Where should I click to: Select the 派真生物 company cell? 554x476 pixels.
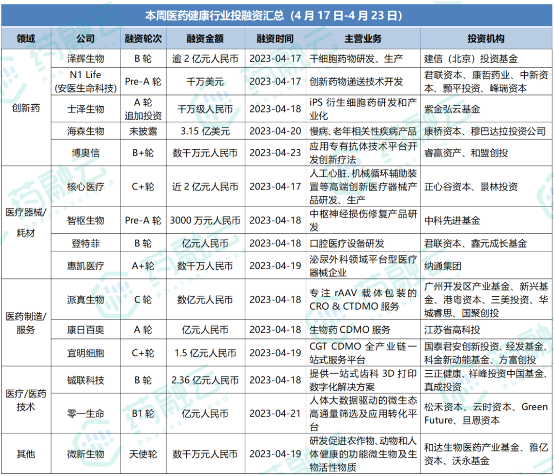86,299
